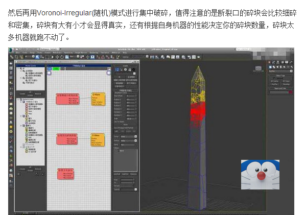Image resolution: width=305 pixels, height=215 pixels.
Task: Select the Cameras category icon in command panel
Action: (x=280, y=67)
